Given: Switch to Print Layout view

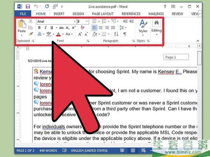Looking at the screenshot, I should tap(133, 151).
